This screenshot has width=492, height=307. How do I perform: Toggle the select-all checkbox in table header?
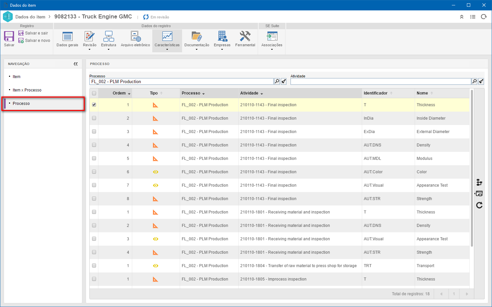click(94, 93)
